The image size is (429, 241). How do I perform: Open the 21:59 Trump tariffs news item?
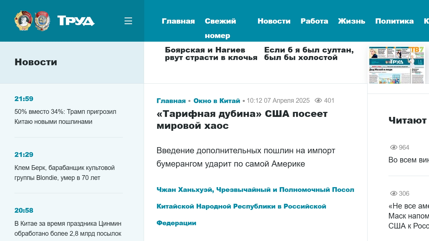65,117
